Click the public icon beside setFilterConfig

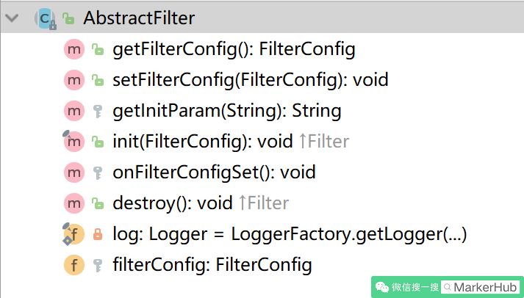point(98,80)
